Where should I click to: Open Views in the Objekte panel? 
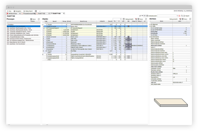pos(140,19)
